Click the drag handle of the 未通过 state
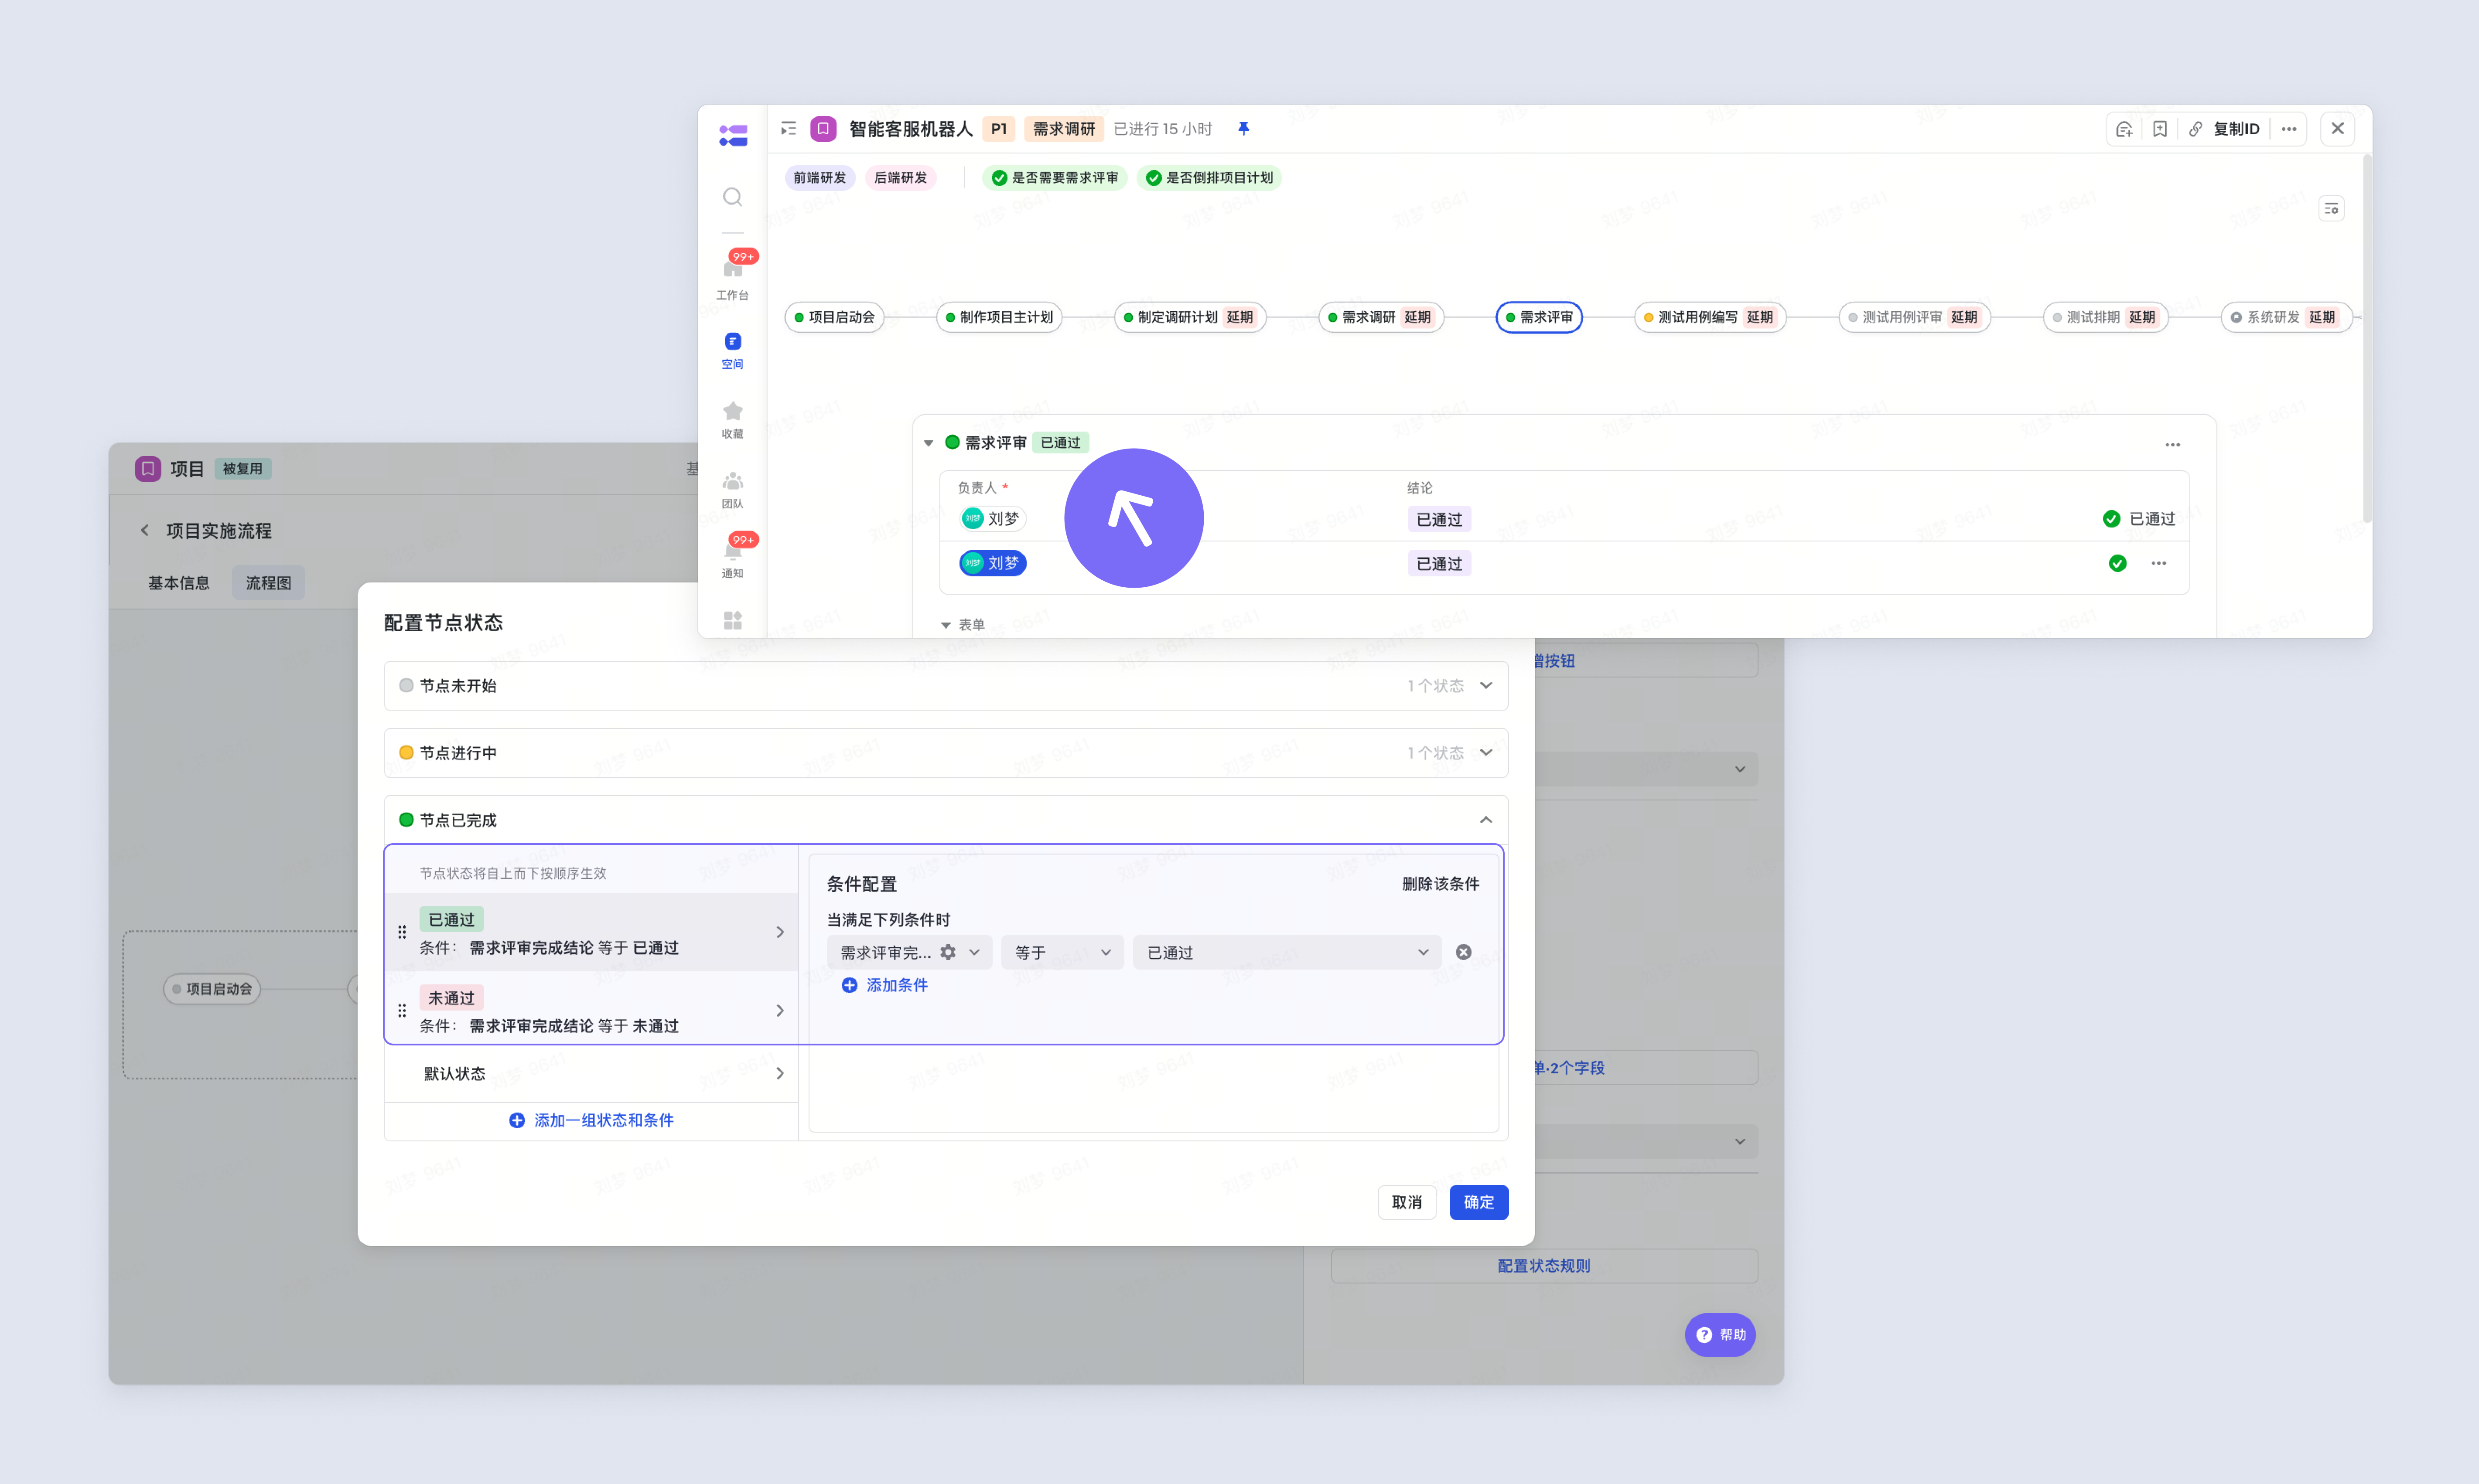2479x1484 pixels. 402,1011
